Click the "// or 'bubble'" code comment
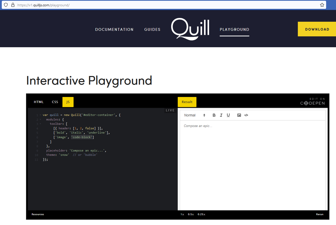 coord(85,155)
